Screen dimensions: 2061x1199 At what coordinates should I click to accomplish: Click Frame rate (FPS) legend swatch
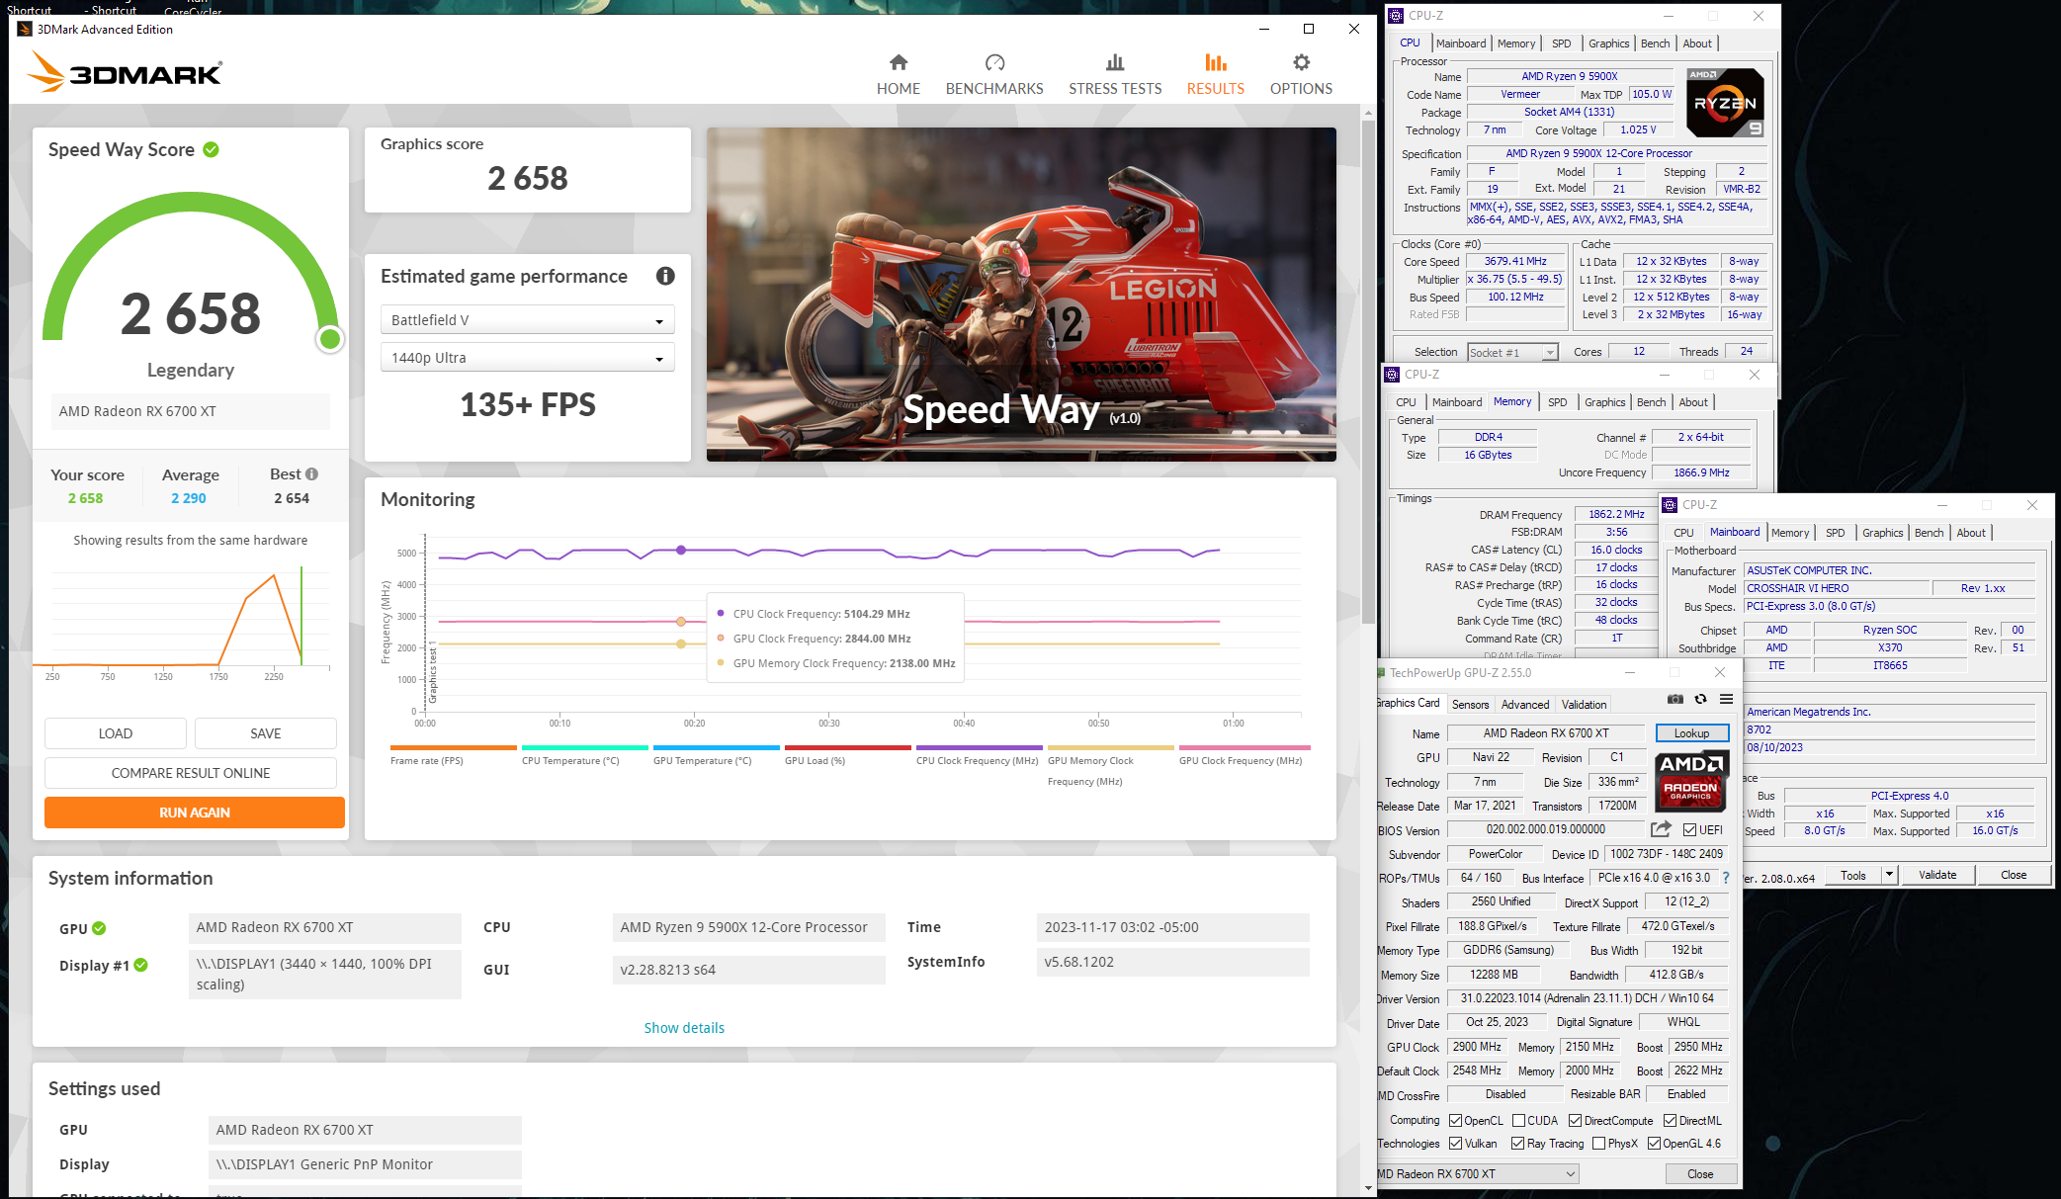click(453, 747)
